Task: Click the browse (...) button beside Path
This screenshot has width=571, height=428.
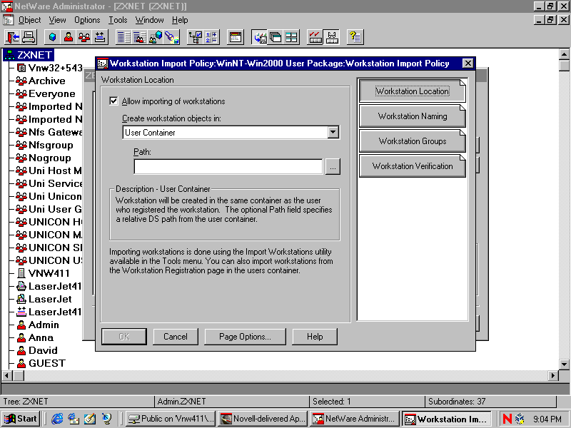Action: click(x=333, y=167)
